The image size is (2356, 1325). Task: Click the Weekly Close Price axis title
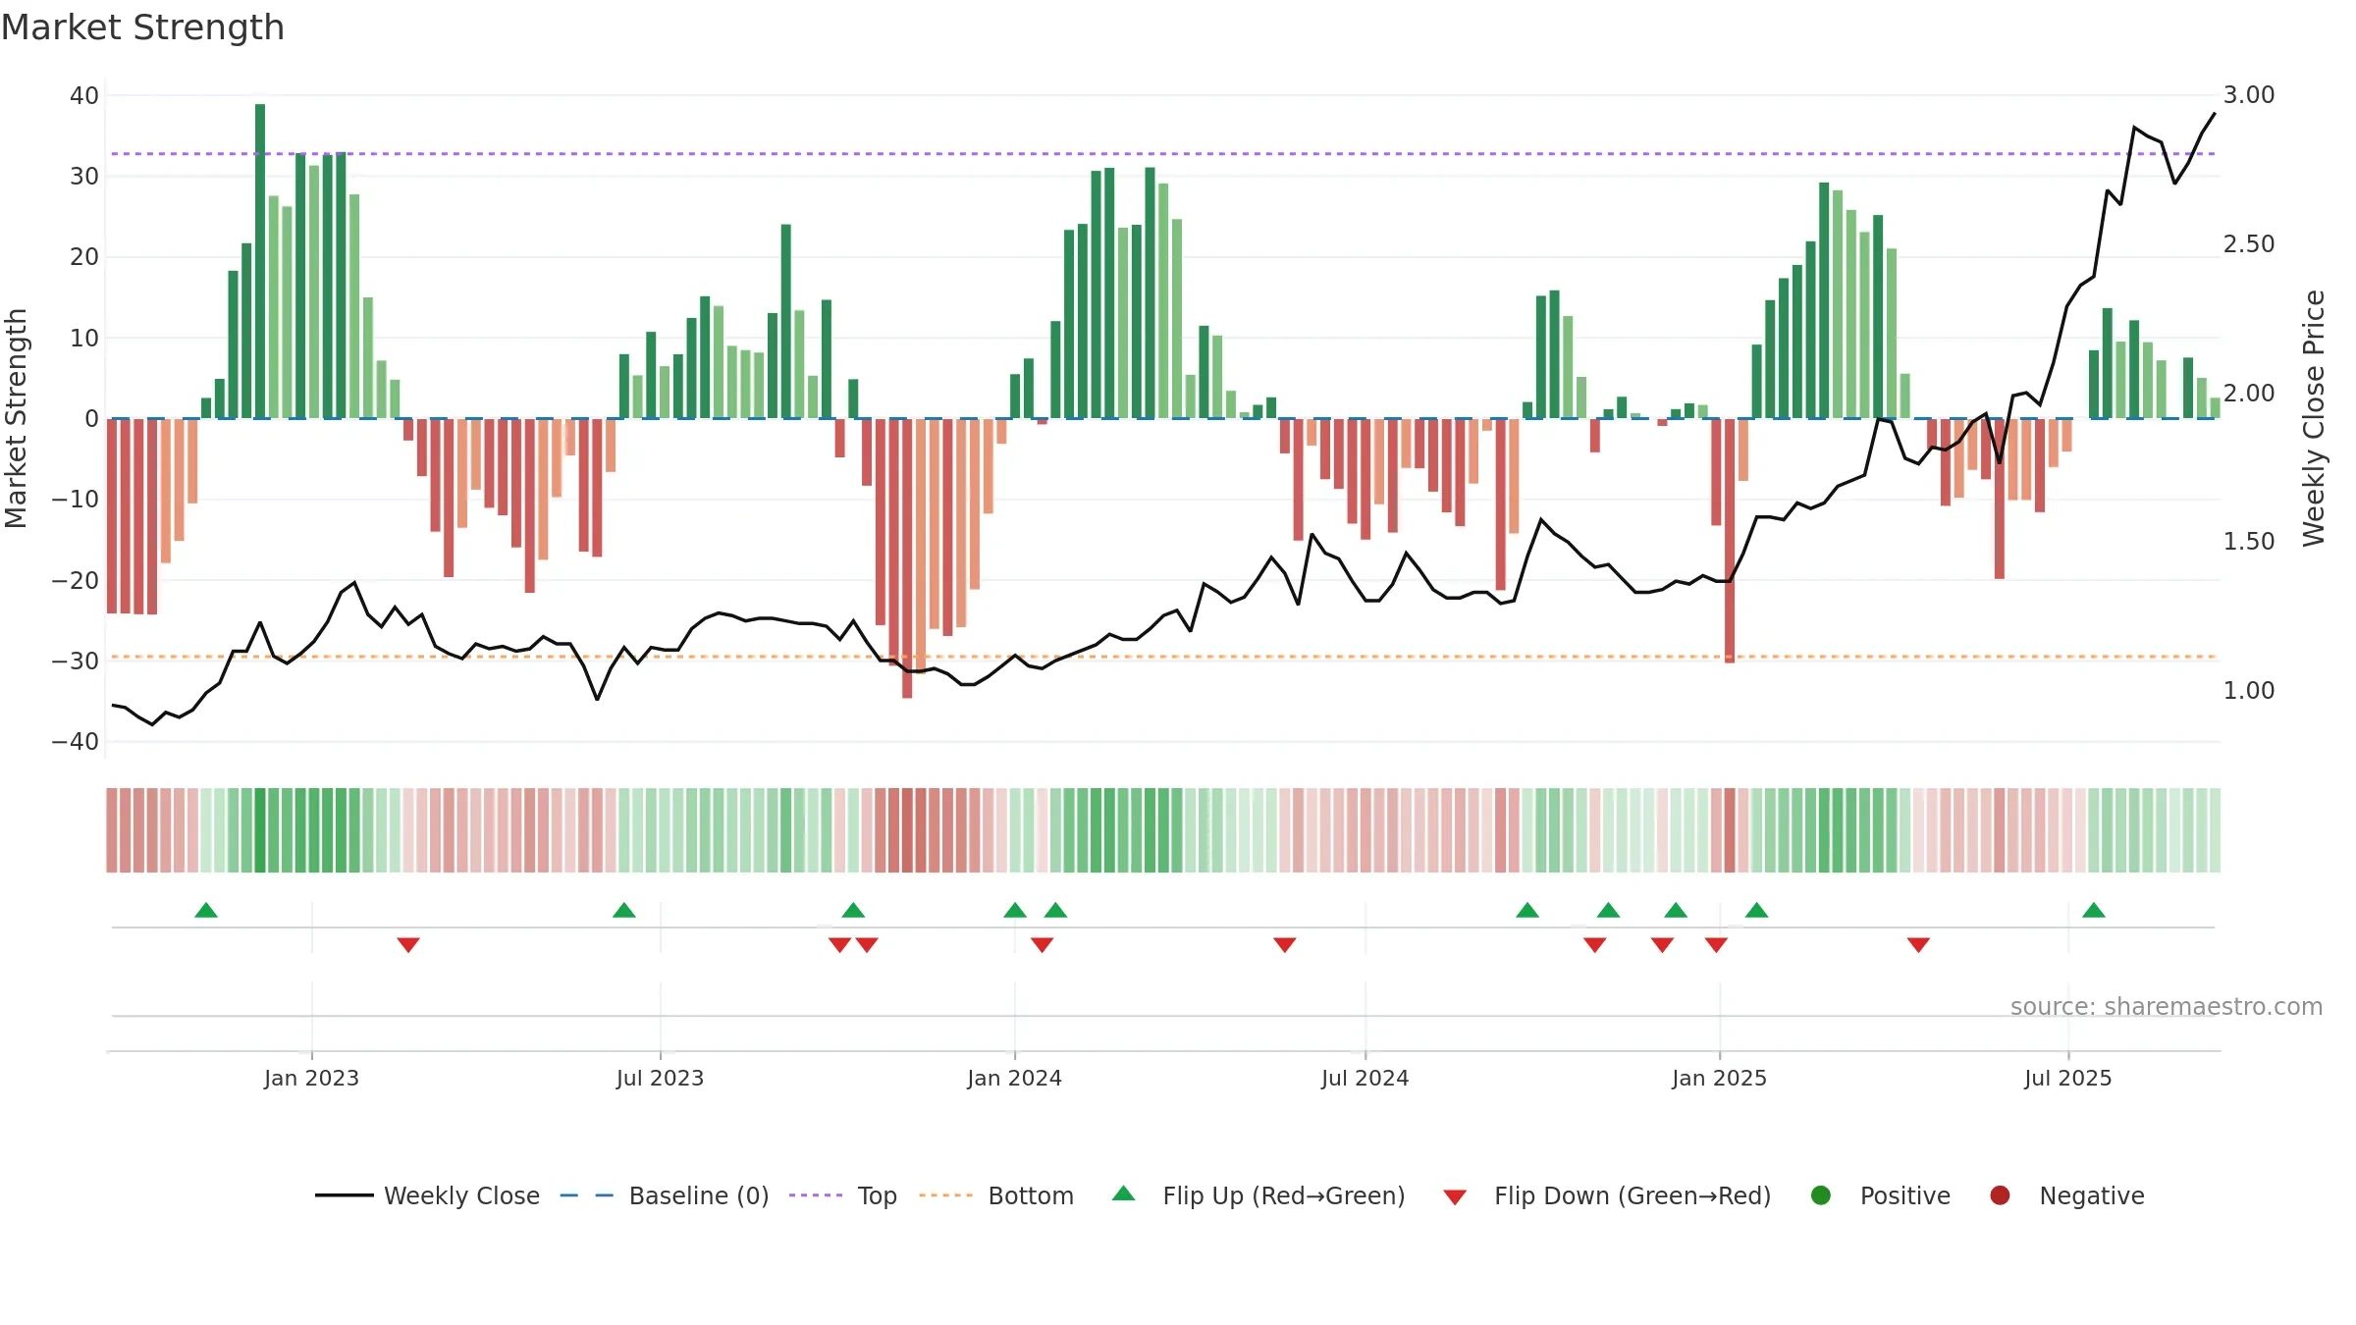tap(2314, 418)
